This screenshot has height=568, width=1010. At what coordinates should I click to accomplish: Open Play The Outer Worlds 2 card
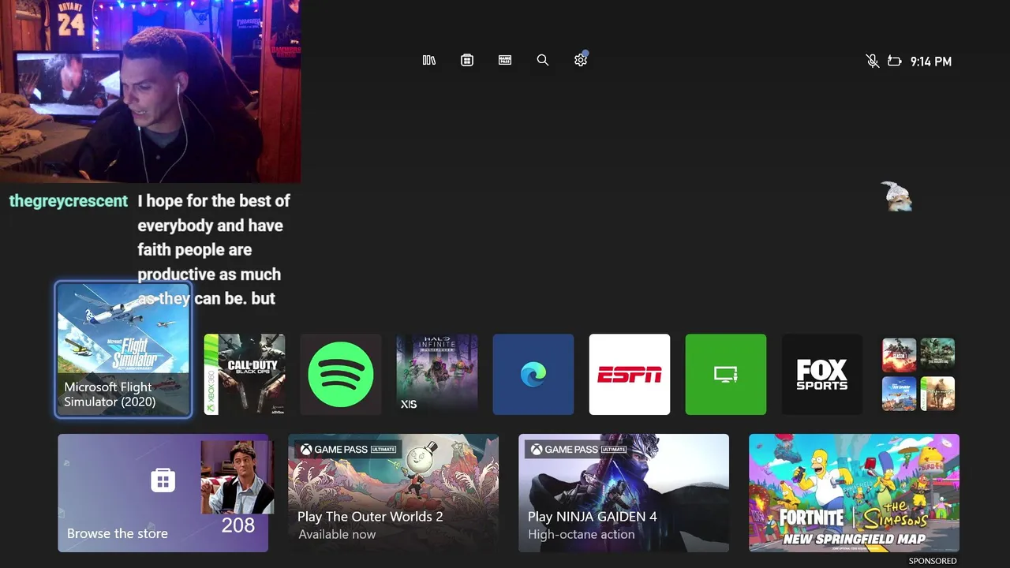(393, 493)
